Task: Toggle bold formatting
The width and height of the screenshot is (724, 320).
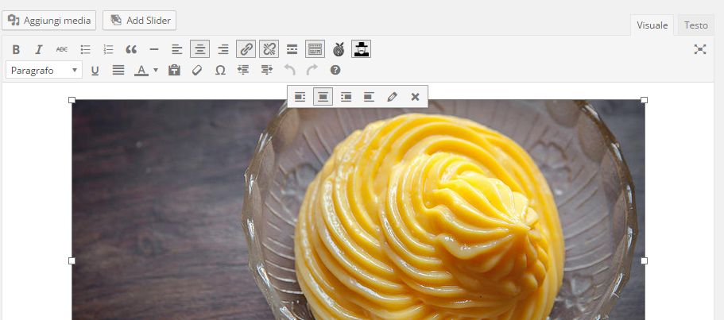Action: (16, 49)
